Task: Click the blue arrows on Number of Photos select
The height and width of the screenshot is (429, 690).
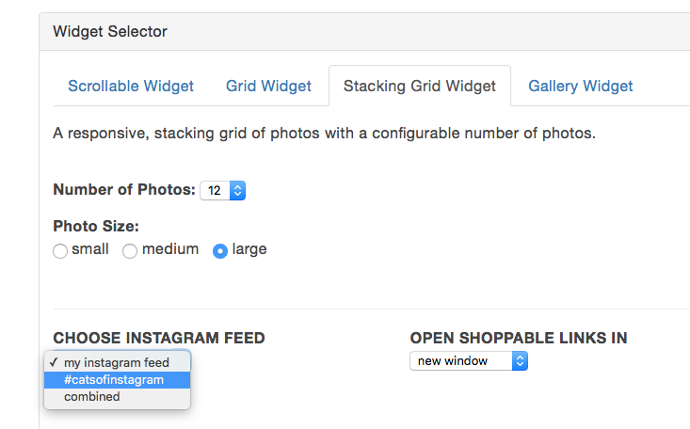Action: (237, 190)
